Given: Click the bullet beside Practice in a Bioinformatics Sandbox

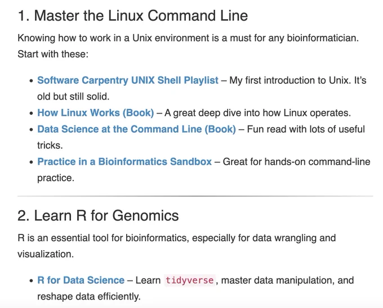Looking at the screenshot, I should (31, 162).
